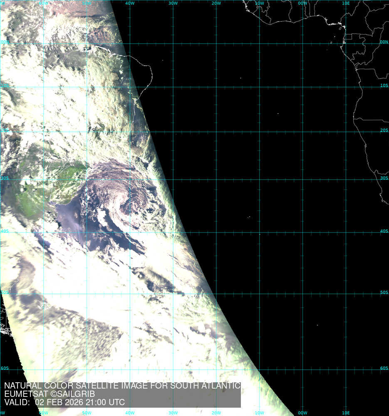Click the 00N latitude label on right edge
The height and width of the screenshot is (416, 389).
384,42
